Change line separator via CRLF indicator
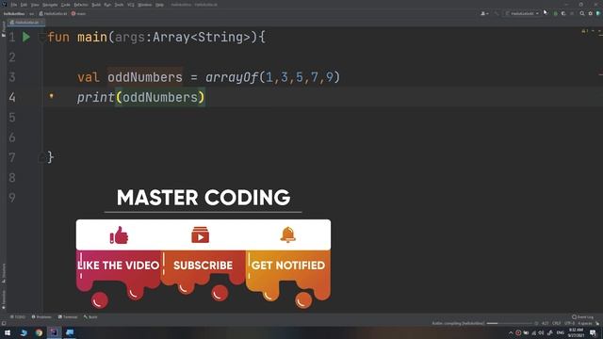The image size is (603, 339). coord(557,324)
